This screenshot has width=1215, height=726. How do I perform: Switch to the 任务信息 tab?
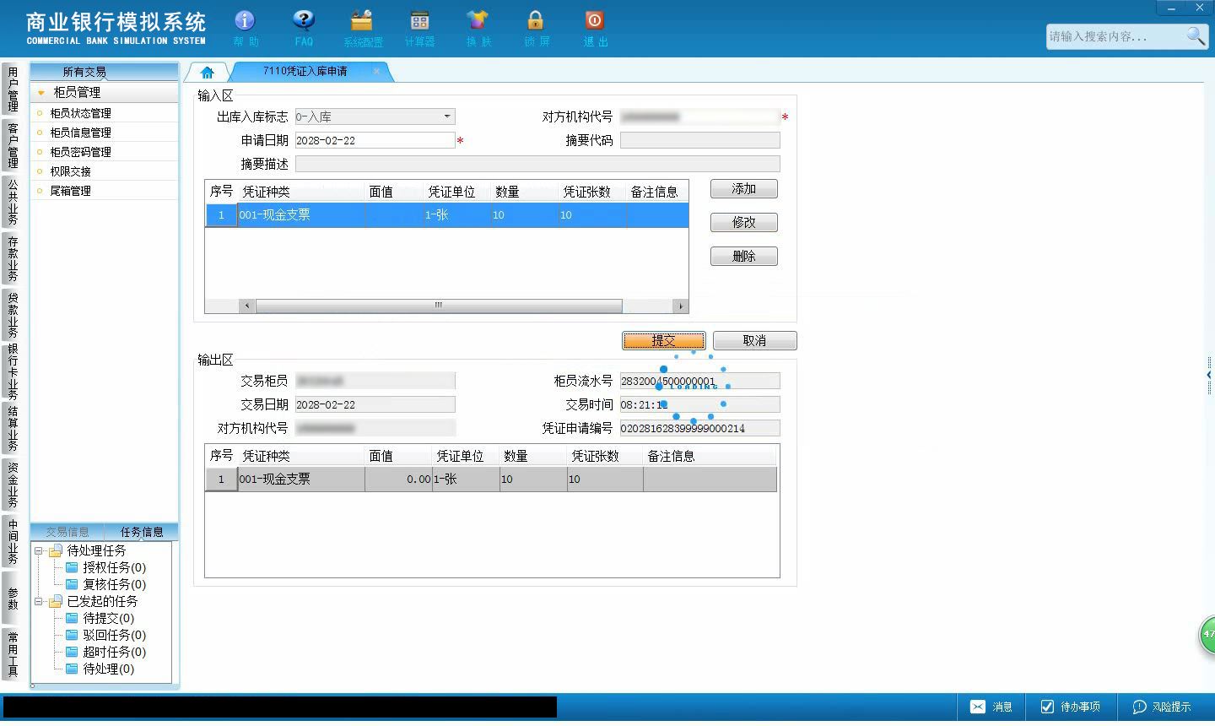pyautogui.click(x=141, y=532)
